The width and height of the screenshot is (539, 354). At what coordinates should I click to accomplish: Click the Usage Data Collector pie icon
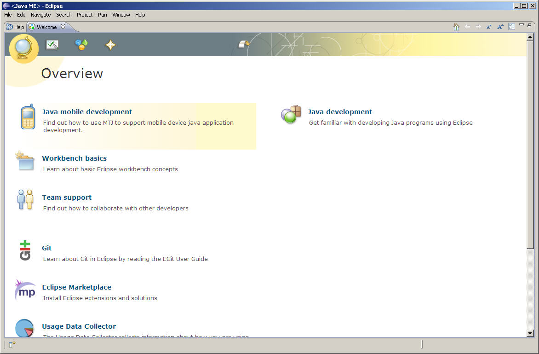click(25, 328)
